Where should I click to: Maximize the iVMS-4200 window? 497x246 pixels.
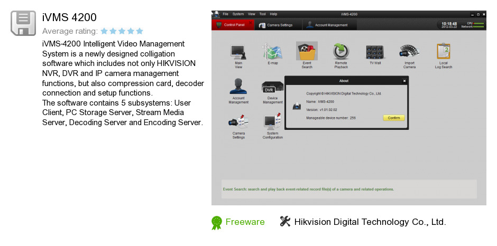[478, 15]
